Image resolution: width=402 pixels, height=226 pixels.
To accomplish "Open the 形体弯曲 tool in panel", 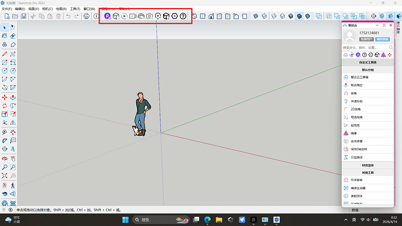I will click(x=368, y=180).
